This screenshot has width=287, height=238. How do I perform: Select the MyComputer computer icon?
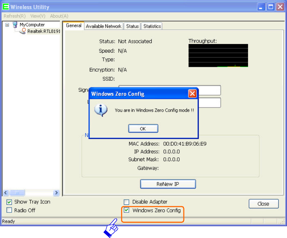15,25
